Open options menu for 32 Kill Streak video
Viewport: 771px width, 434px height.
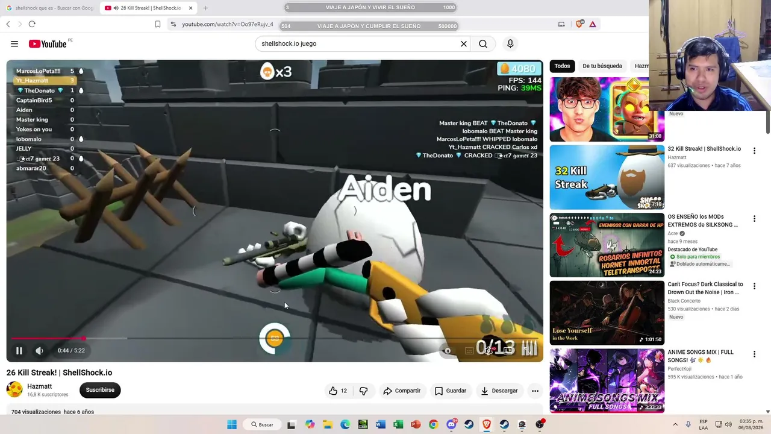754,151
